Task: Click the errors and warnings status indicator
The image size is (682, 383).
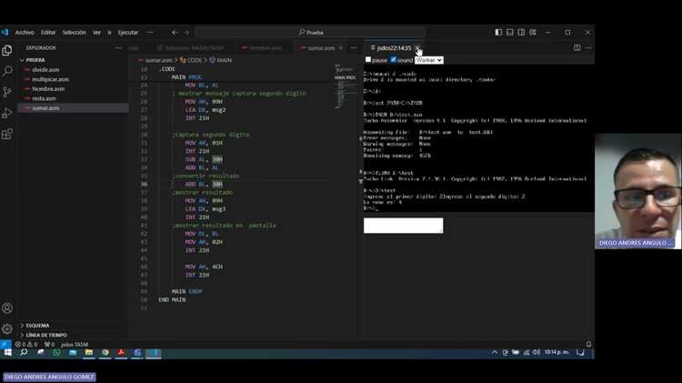Action: 26,344
